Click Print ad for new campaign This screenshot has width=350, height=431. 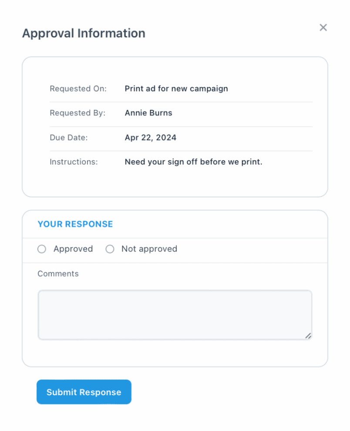pos(176,88)
